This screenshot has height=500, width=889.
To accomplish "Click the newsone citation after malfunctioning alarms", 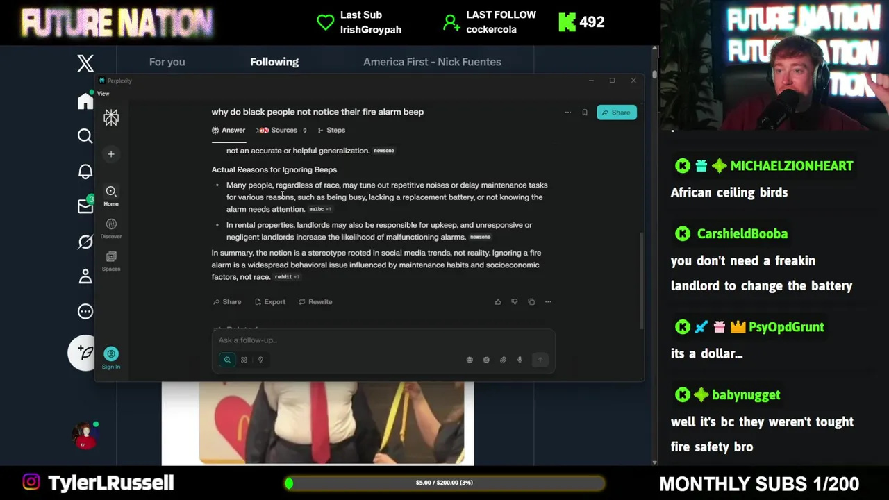I will click(480, 237).
